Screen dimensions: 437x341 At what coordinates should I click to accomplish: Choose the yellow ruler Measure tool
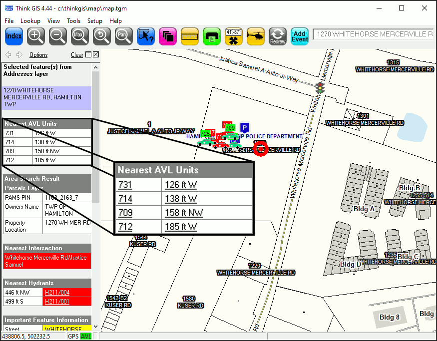point(190,36)
